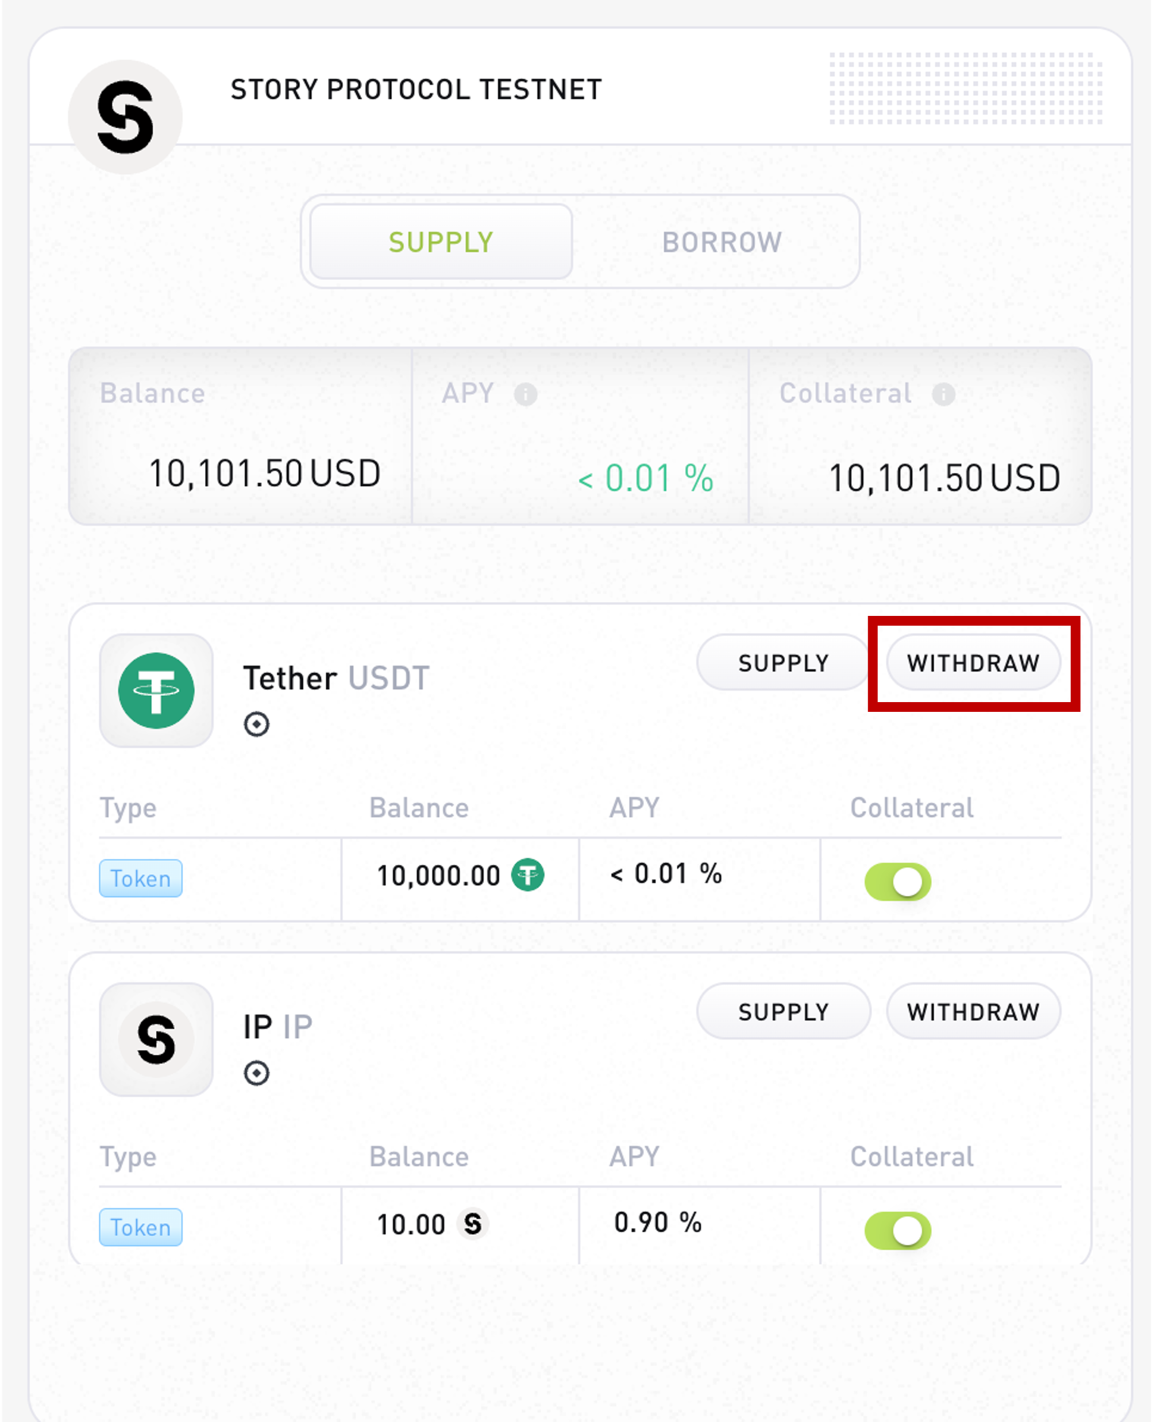Screen dimensions: 1153x1422
Task: Toggle IP collateral switch
Action: pyautogui.click(x=897, y=1231)
